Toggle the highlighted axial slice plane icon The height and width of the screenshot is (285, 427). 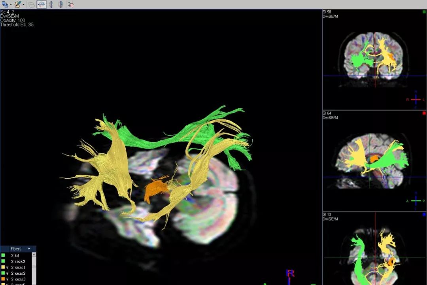point(42,4)
